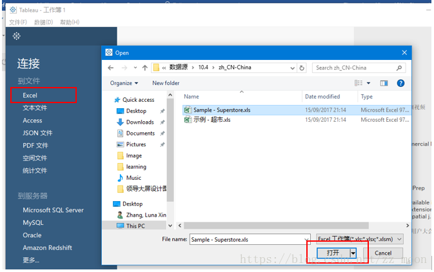Toggle the preview pane icon
The height and width of the screenshot is (272, 434).
[384, 83]
